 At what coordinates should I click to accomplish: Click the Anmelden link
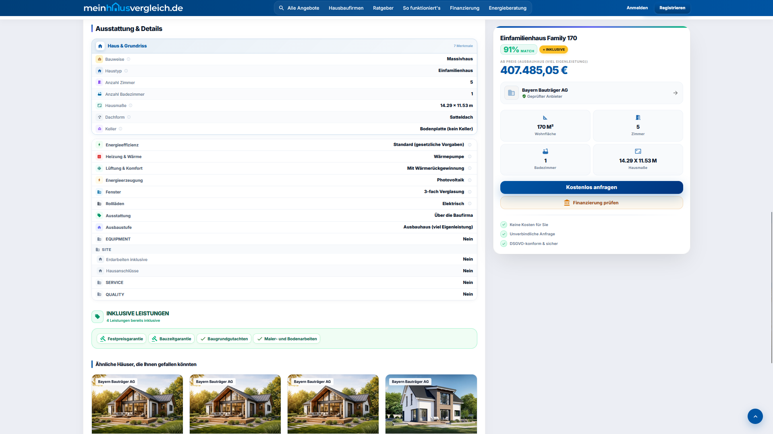pos(637,8)
